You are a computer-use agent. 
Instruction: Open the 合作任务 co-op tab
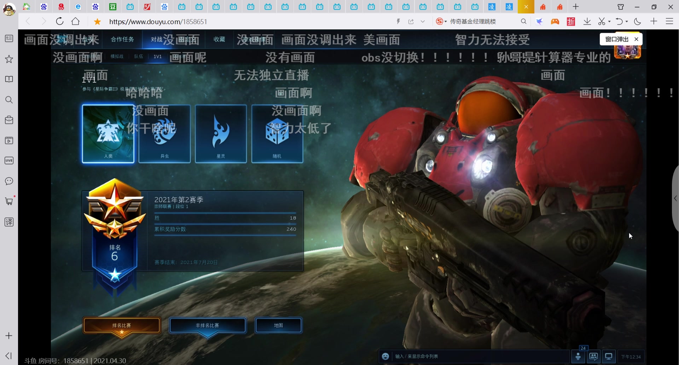click(122, 39)
